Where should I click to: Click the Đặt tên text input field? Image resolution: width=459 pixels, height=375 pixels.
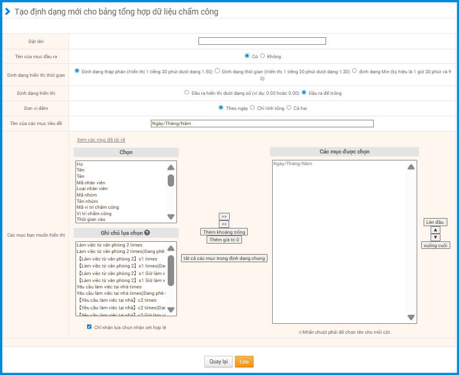[262, 41]
